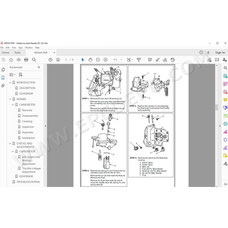Open the fit page options icon
This screenshot has width=228, height=228.
[x=130, y=60]
